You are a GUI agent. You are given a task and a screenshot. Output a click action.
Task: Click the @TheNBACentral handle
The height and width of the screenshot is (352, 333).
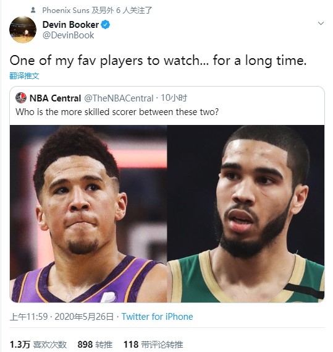(119, 98)
